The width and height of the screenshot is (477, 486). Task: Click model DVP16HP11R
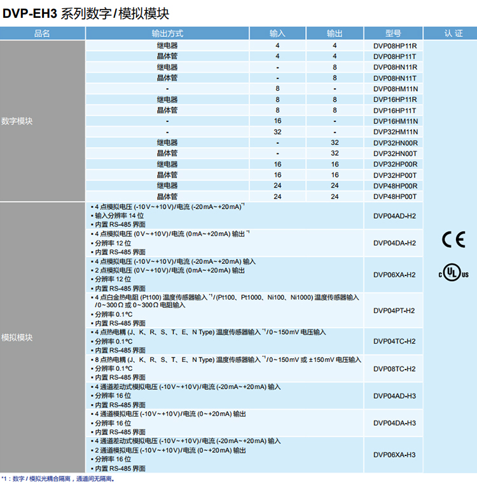395,99
